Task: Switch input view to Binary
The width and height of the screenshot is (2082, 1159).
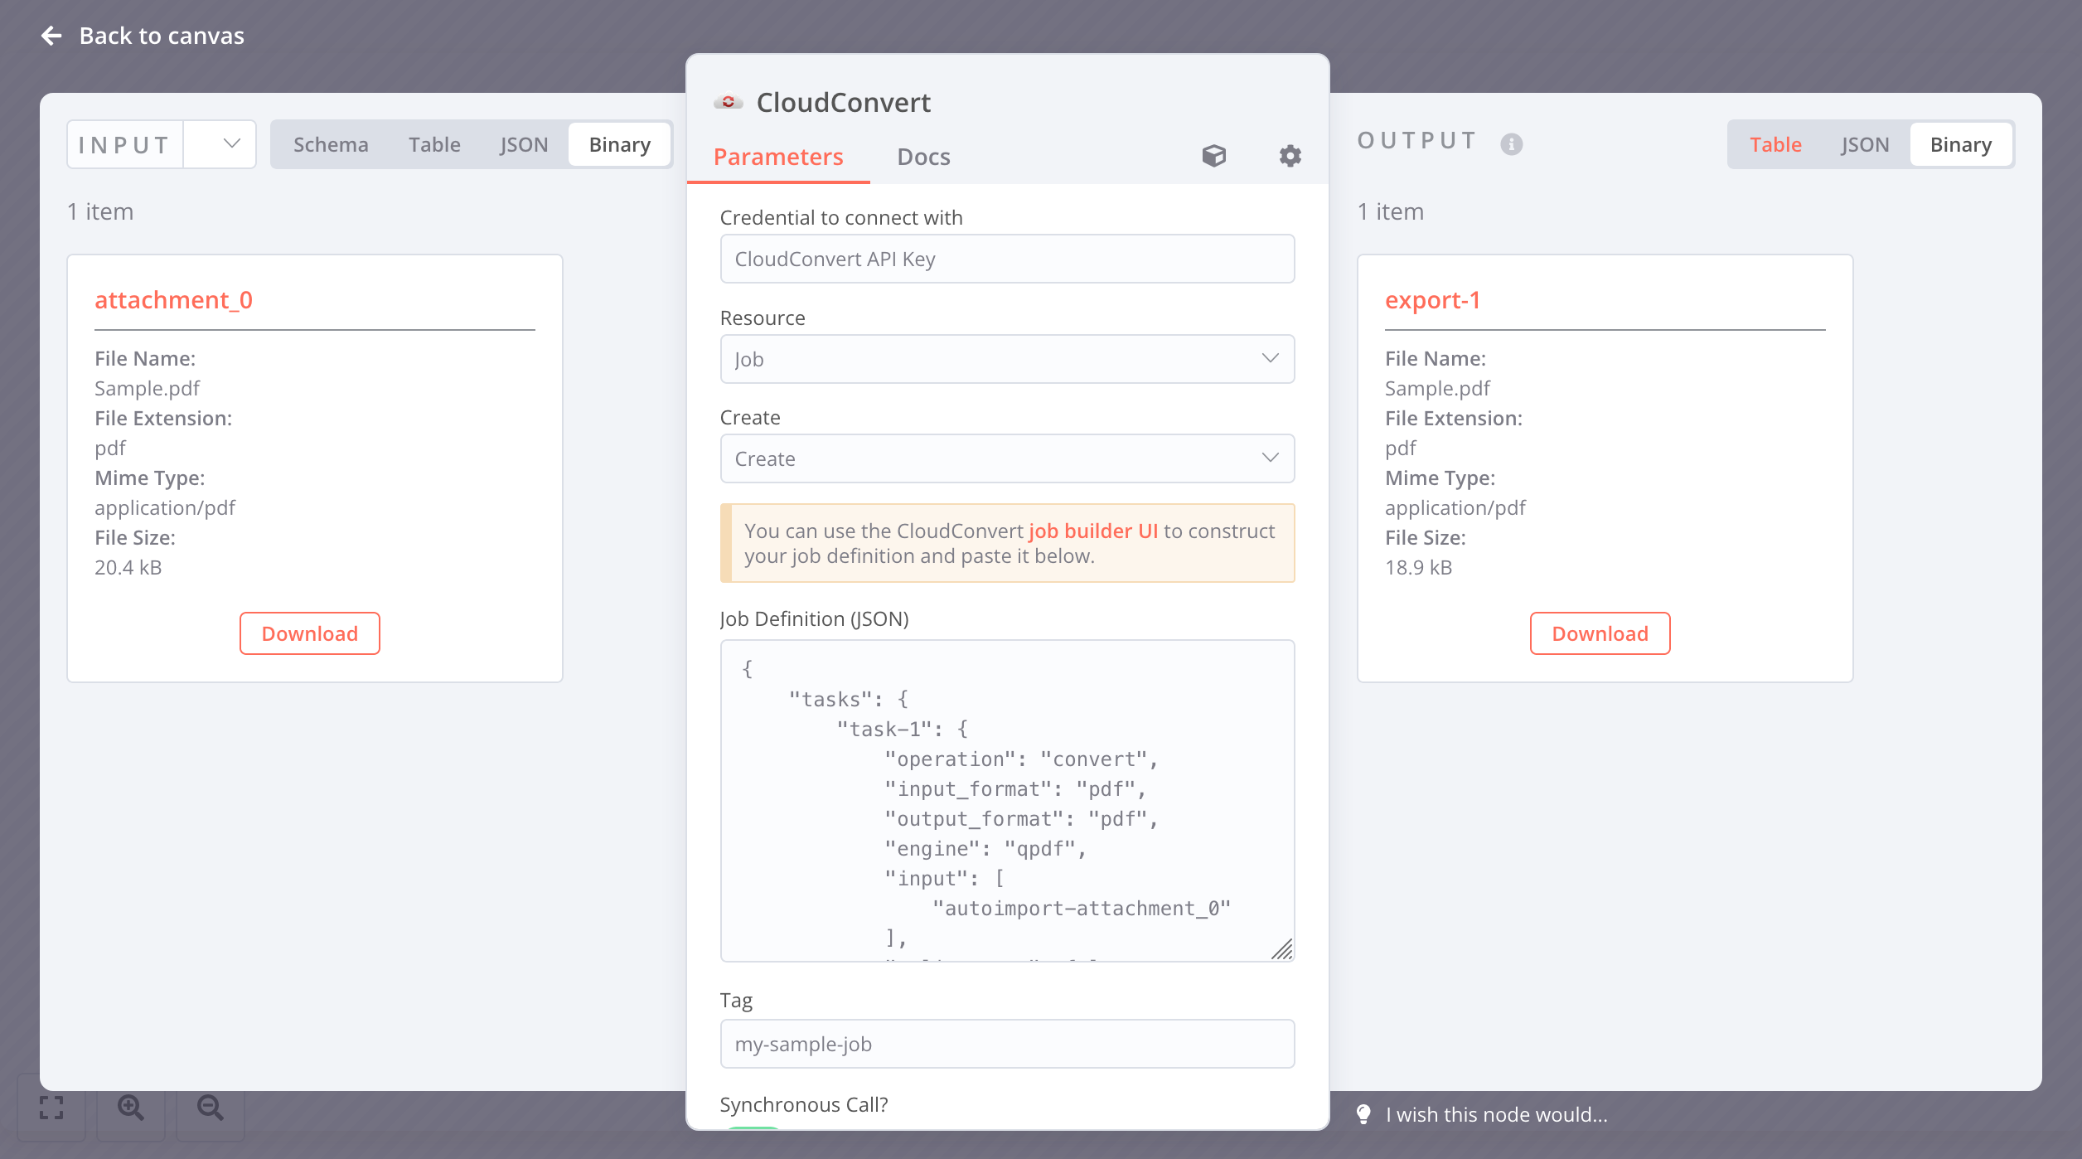Action: (x=619, y=144)
